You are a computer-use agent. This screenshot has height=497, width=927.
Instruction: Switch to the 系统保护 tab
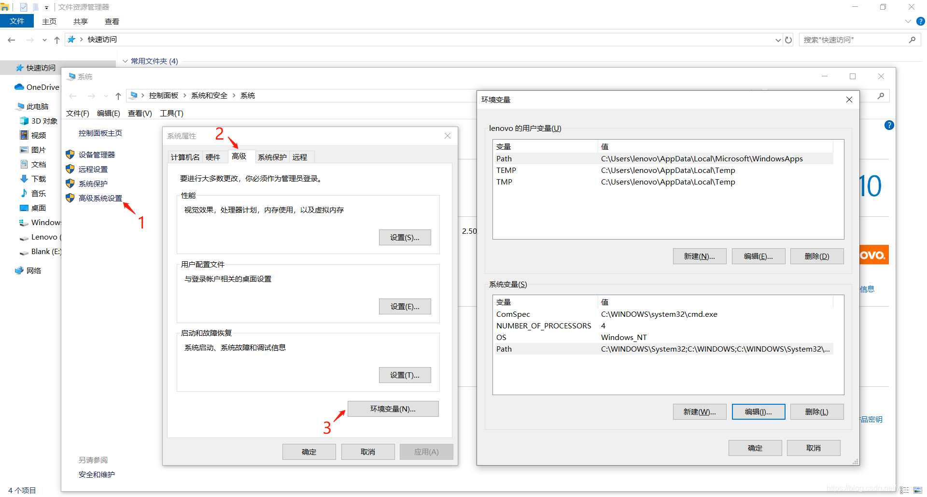(x=272, y=157)
